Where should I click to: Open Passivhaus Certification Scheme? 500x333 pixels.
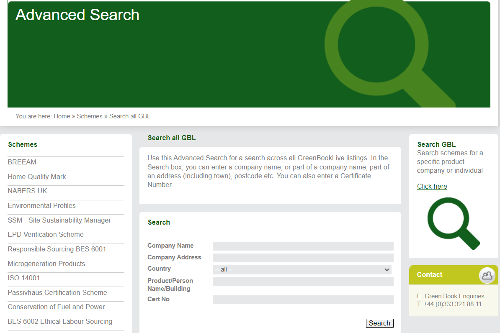coord(57,292)
